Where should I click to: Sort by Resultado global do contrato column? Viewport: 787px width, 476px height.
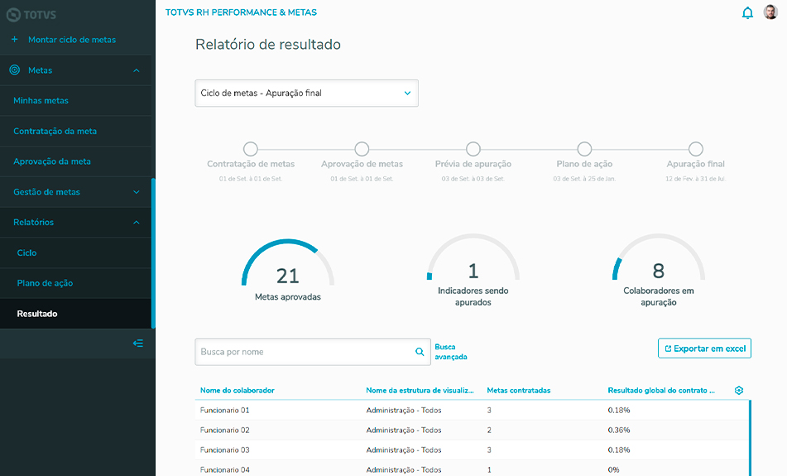tap(661, 390)
